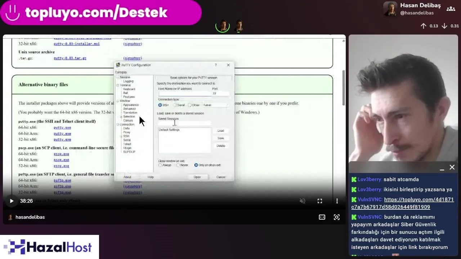This screenshot has width=461, height=259.
Task: Collapse the Connection node in the PuTTY tree
Action: pyautogui.click(x=118, y=125)
